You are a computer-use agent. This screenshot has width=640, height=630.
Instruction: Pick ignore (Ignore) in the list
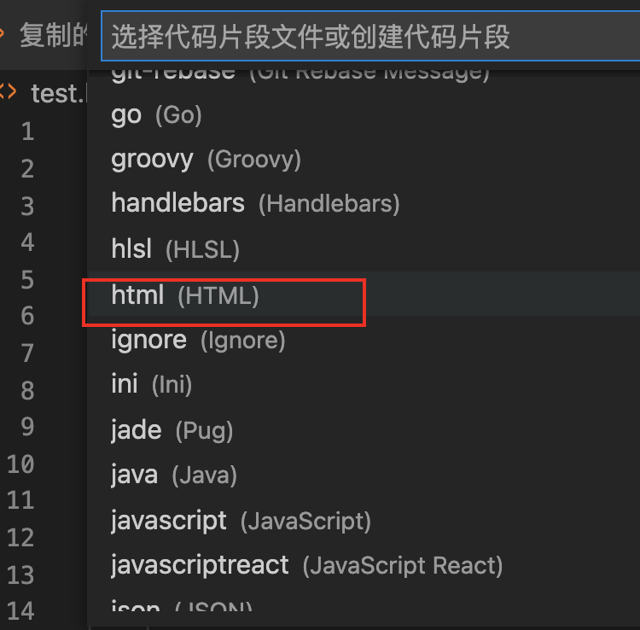point(364,340)
